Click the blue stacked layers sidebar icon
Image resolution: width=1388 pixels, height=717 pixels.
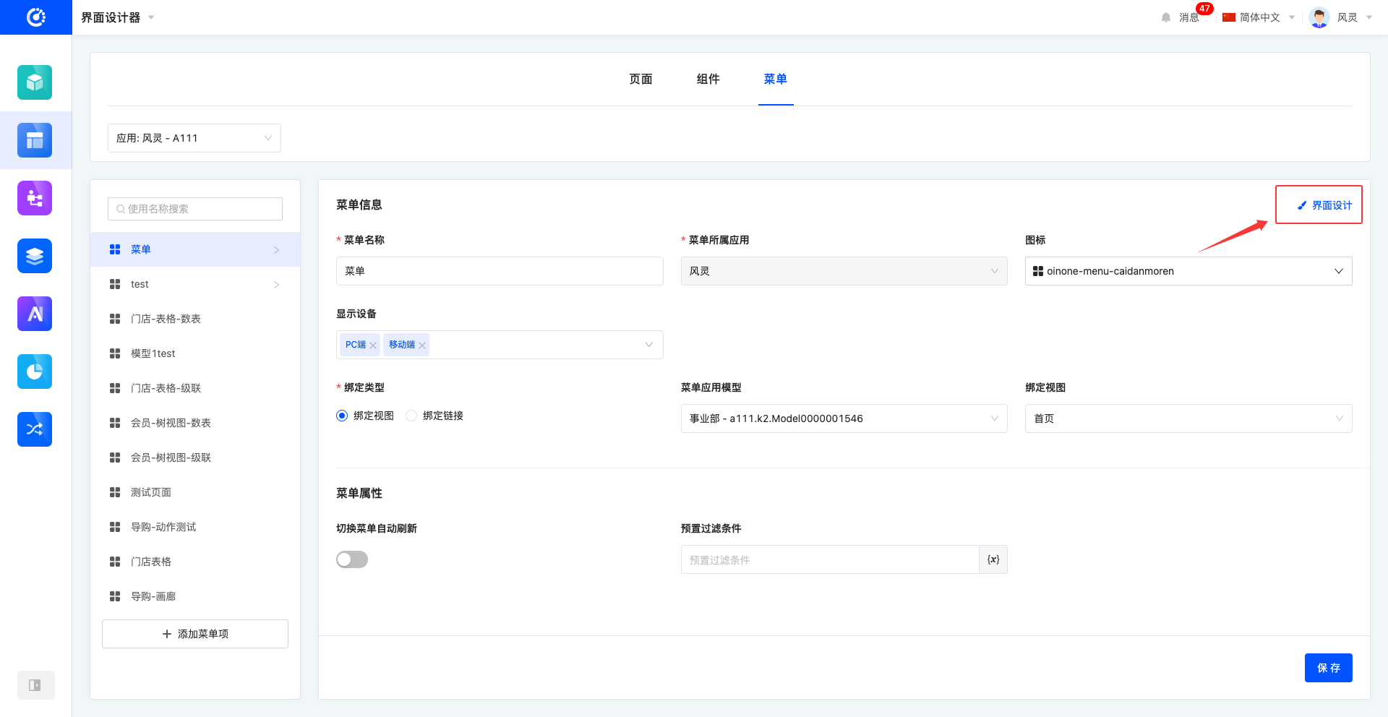click(x=35, y=256)
